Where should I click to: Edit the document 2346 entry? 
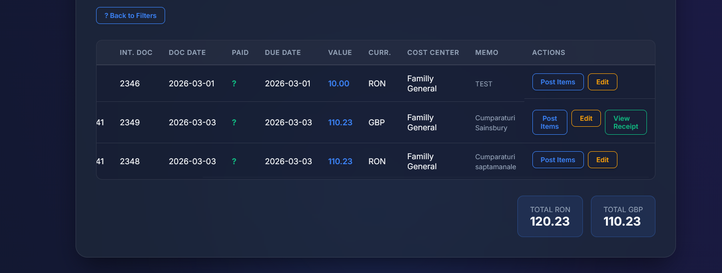602,82
